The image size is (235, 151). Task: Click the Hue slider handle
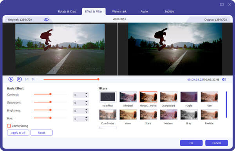tap(51, 118)
